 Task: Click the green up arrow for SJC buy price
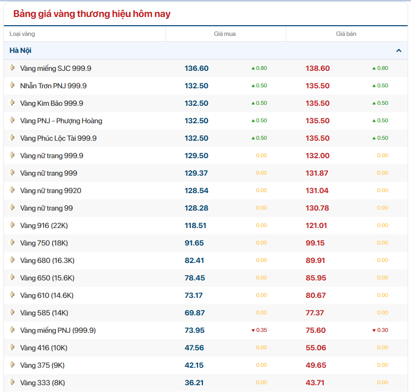[253, 68]
